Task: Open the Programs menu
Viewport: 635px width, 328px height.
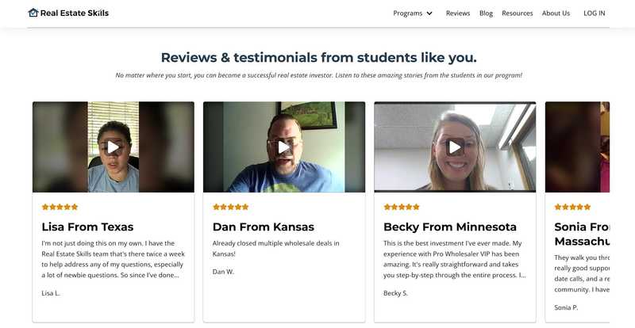Action: point(408,13)
